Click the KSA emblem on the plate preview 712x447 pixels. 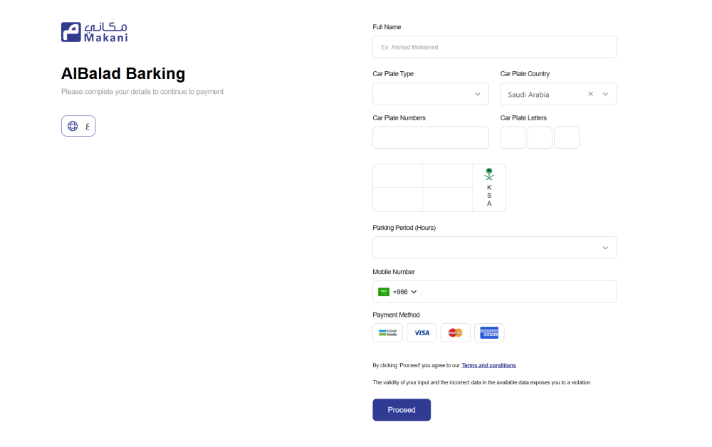(489, 174)
